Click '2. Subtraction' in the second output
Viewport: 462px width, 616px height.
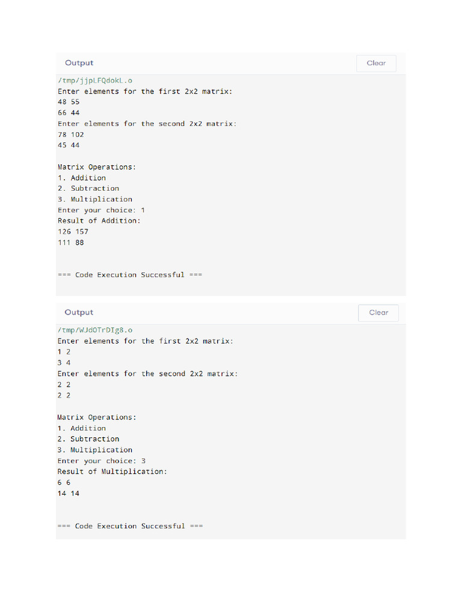[x=88, y=439]
